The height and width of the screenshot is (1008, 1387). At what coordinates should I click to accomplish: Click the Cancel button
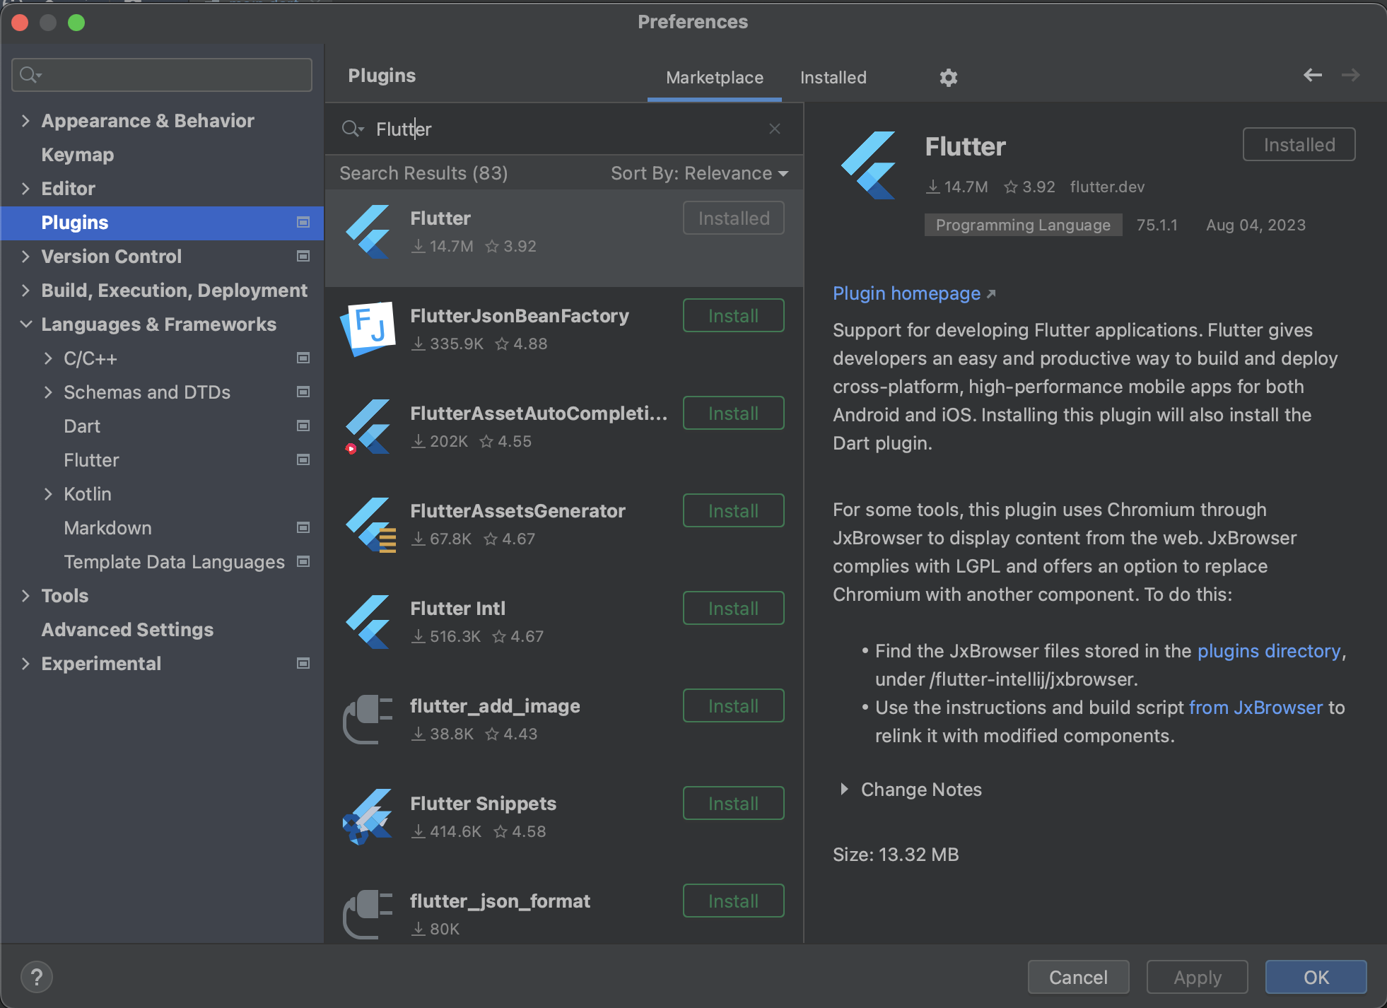(1078, 977)
